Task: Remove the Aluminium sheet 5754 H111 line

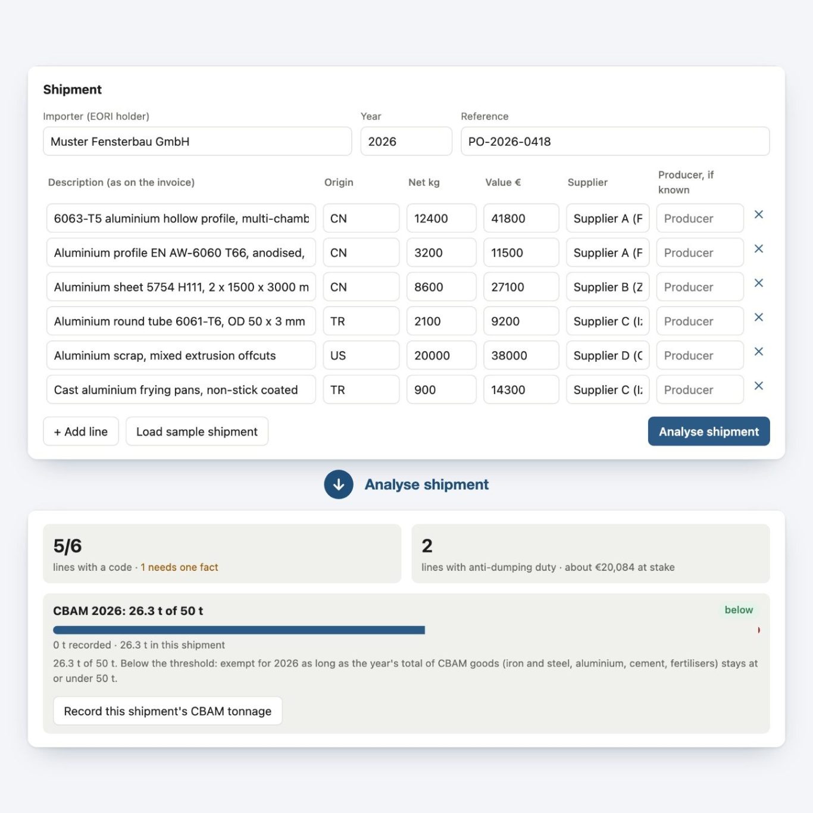Action: pyautogui.click(x=758, y=283)
